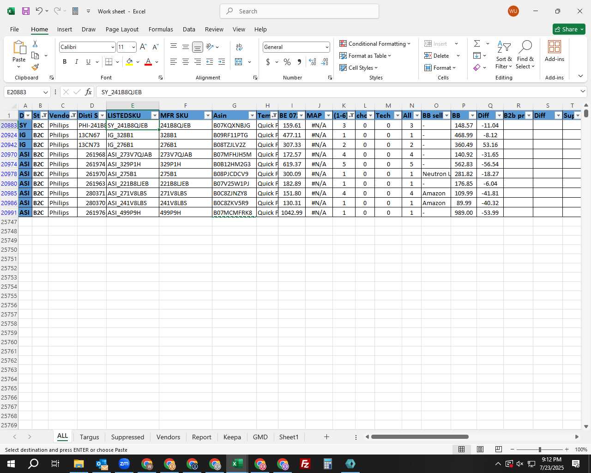The image size is (591, 473).
Task: Open the filter dropdown on MFR SKU column
Action: point(208,115)
